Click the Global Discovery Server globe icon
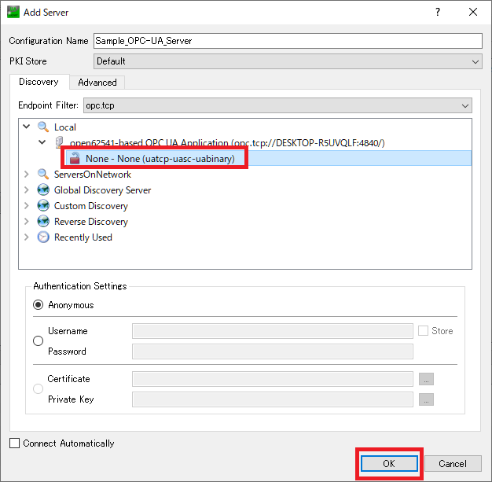Screen dimensions: 492x482 (43, 190)
